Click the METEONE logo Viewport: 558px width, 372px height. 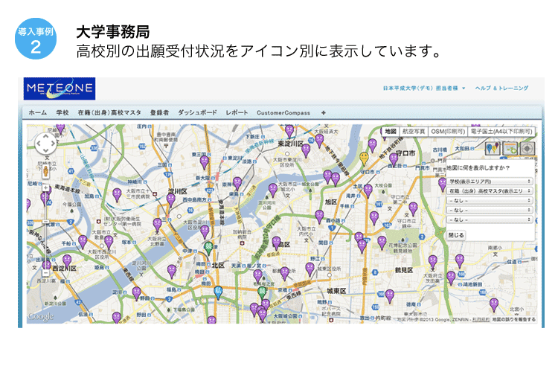click(59, 90)
